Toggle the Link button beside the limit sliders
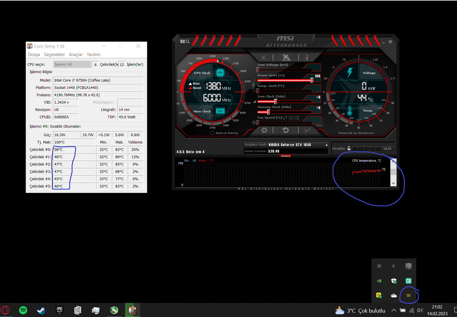 coord(253,86)
